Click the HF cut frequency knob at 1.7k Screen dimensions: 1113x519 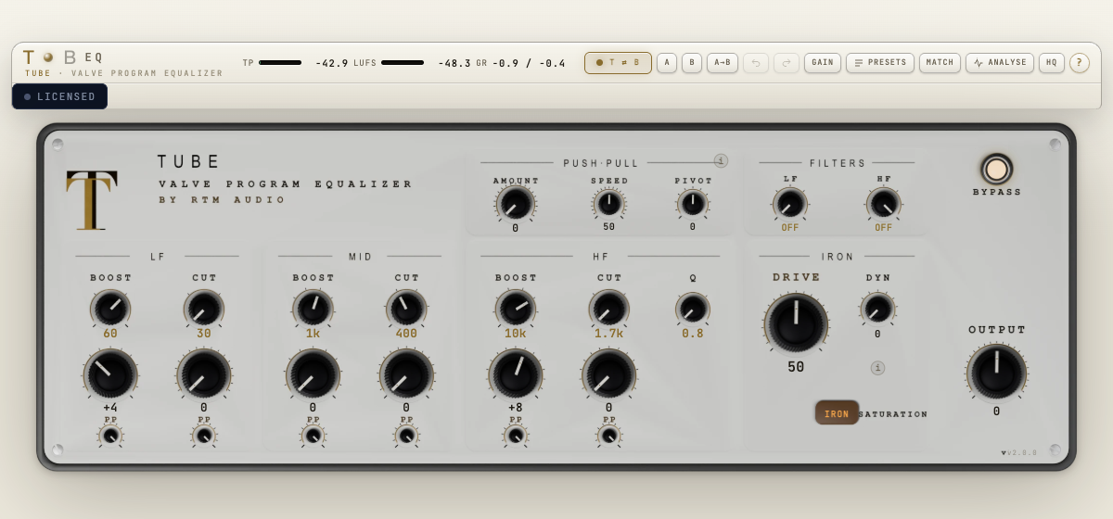pos(609,308)
